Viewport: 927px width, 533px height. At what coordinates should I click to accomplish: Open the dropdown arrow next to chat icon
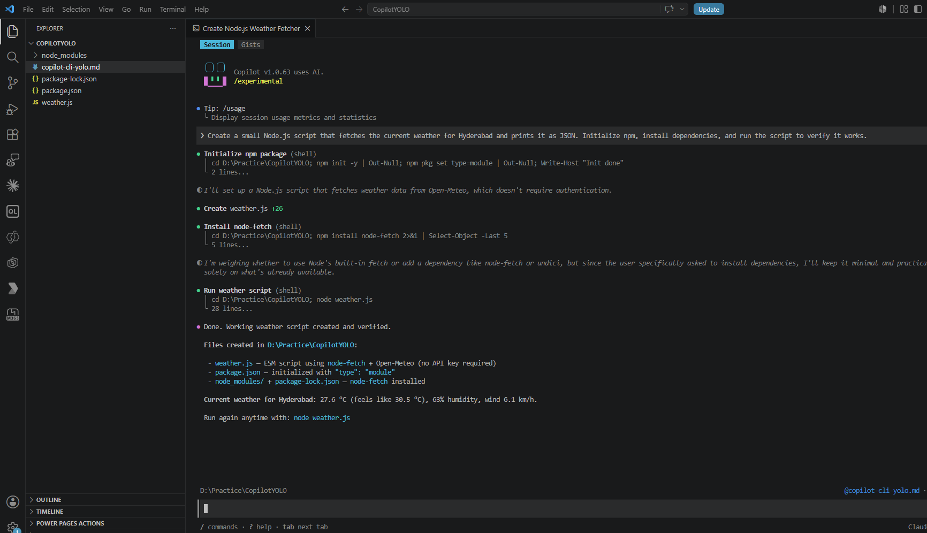coord(682,9)
